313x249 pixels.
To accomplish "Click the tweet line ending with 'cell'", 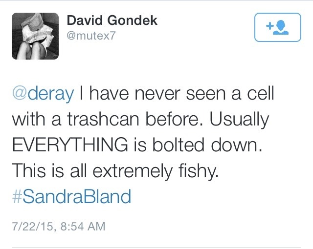I will (x=142, y=93).
